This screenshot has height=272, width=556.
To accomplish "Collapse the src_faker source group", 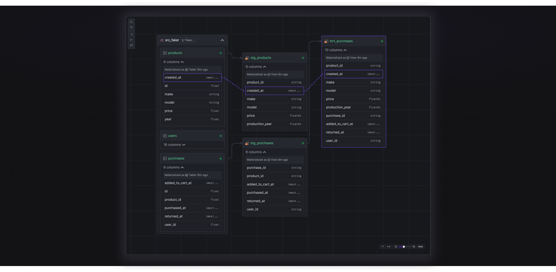I will click(222, 40).
